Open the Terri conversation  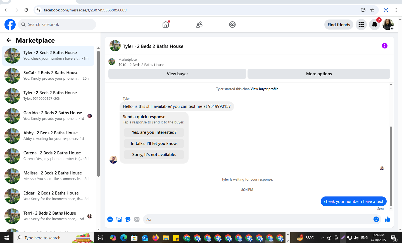pyautogui.click(x=48, y=216)
